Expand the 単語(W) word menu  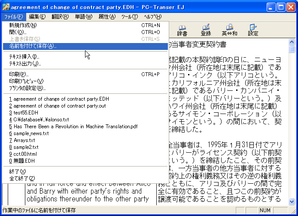pos(83,17)
